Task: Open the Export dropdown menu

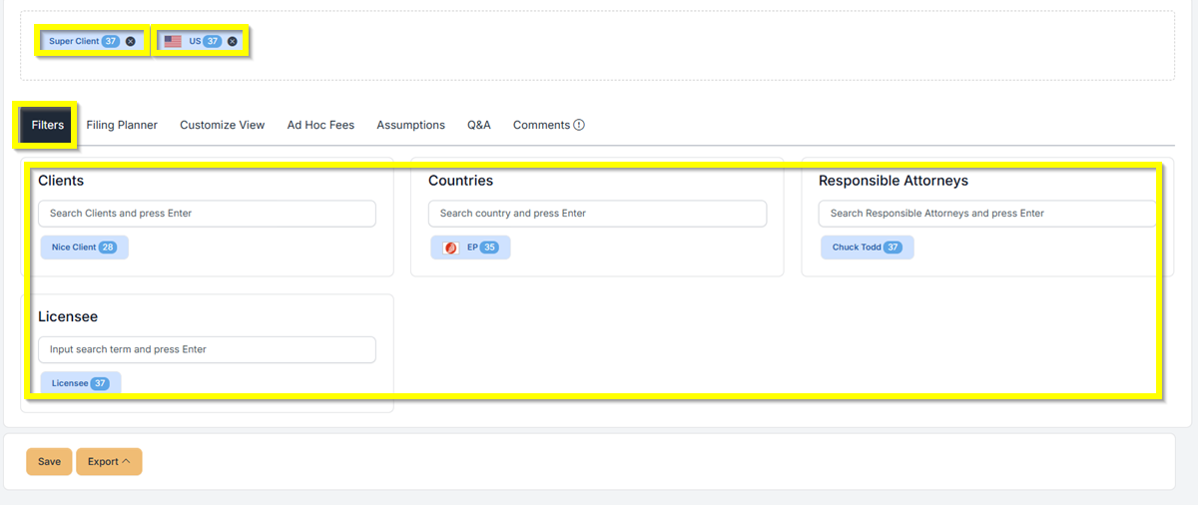Action: (x=109, y=462)
